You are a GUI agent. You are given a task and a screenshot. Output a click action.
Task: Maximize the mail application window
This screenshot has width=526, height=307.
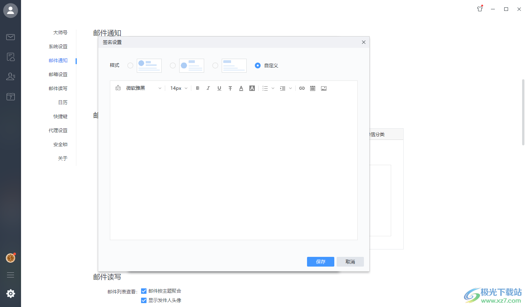tap(506, 9)
